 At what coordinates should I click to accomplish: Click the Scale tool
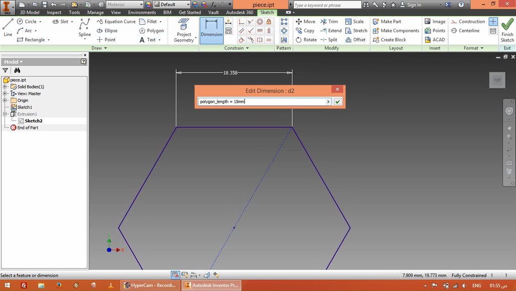coord(354,21)
